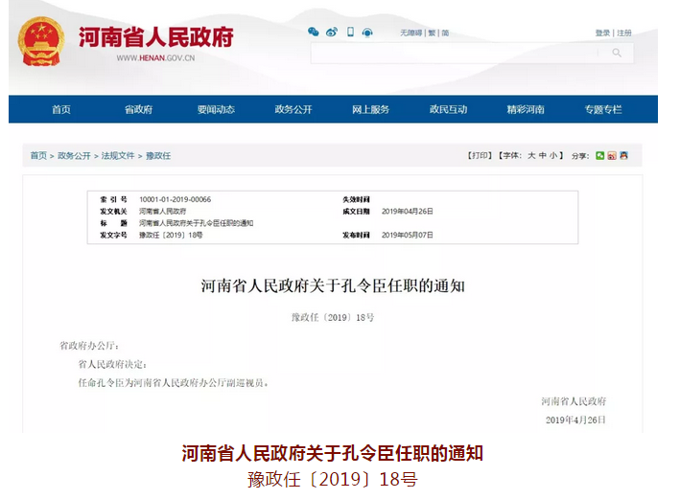Viewport: 680px width, 499px height.
Task: Share via the green WeChat share icon
Action: (x=600, y=155)
